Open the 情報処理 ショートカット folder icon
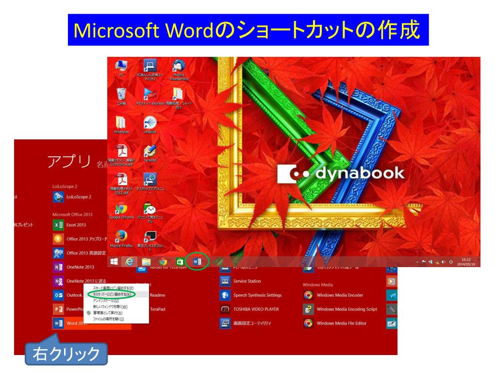This screenshot has width=497, height=373. (179, 98)
